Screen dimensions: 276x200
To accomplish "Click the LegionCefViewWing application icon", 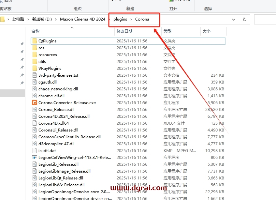I will [x=35, y=157].
